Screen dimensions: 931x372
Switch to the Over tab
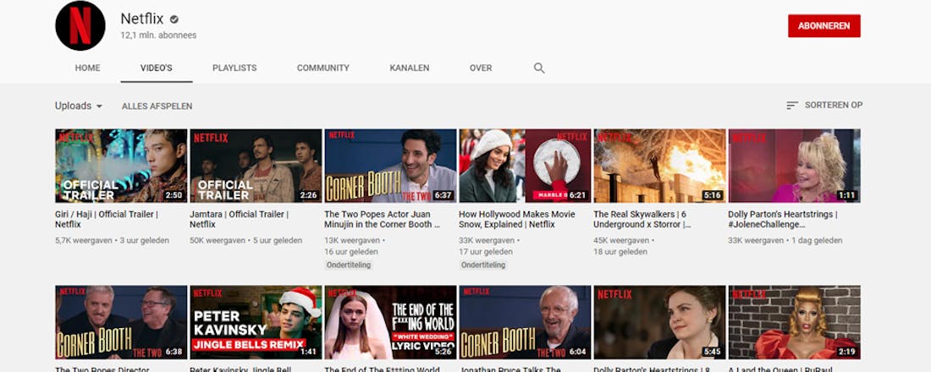point(481,68)
